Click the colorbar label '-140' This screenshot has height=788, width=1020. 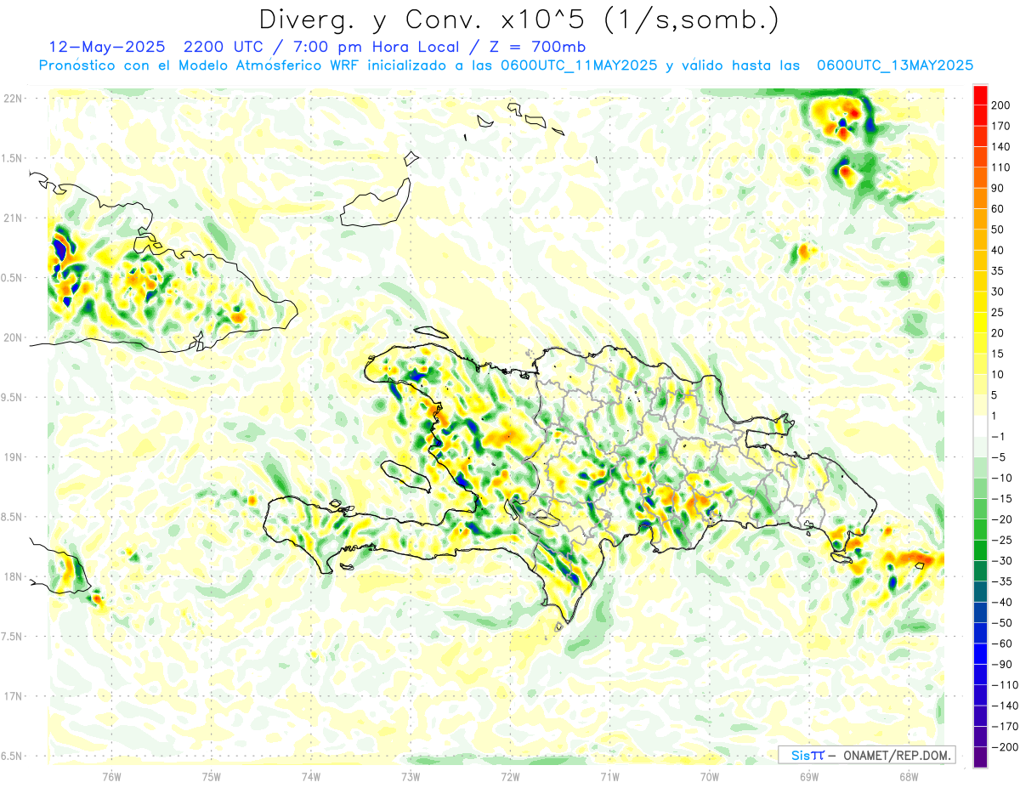(x=1004, y=706)
